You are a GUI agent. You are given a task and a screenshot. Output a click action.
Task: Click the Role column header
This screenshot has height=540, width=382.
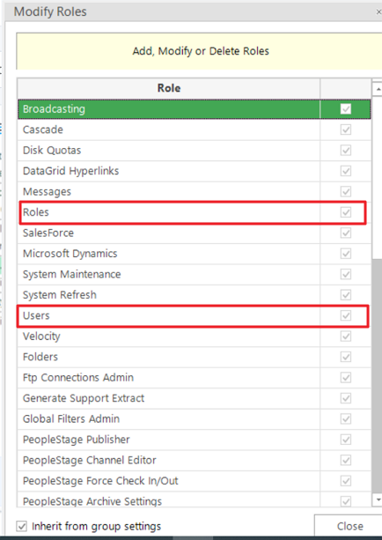[169, 88]
